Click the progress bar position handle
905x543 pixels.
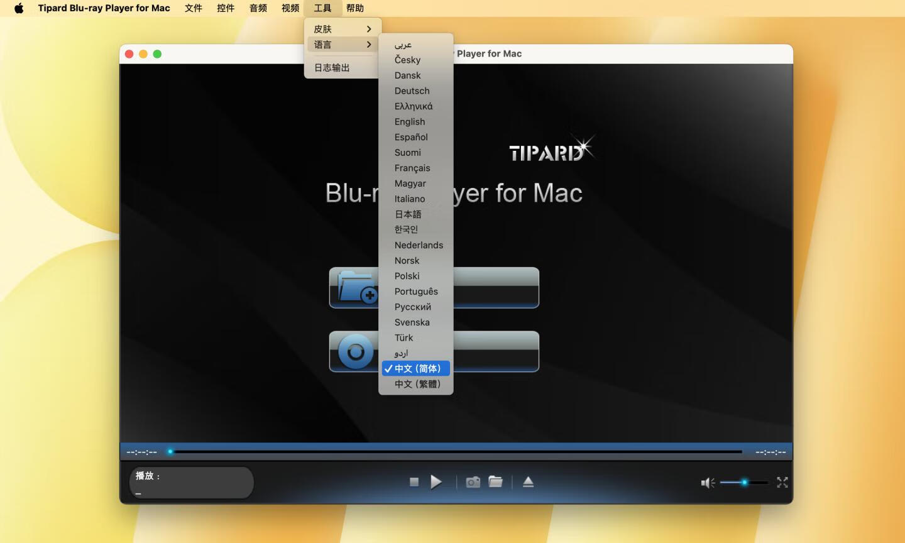pyautogui.click(x=170, y=451)
